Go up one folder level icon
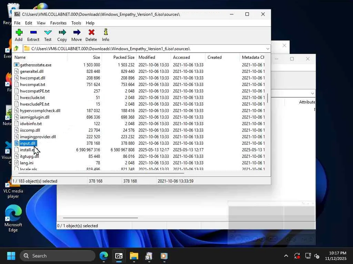The image size is (353, 264). (x=16, y=48)
